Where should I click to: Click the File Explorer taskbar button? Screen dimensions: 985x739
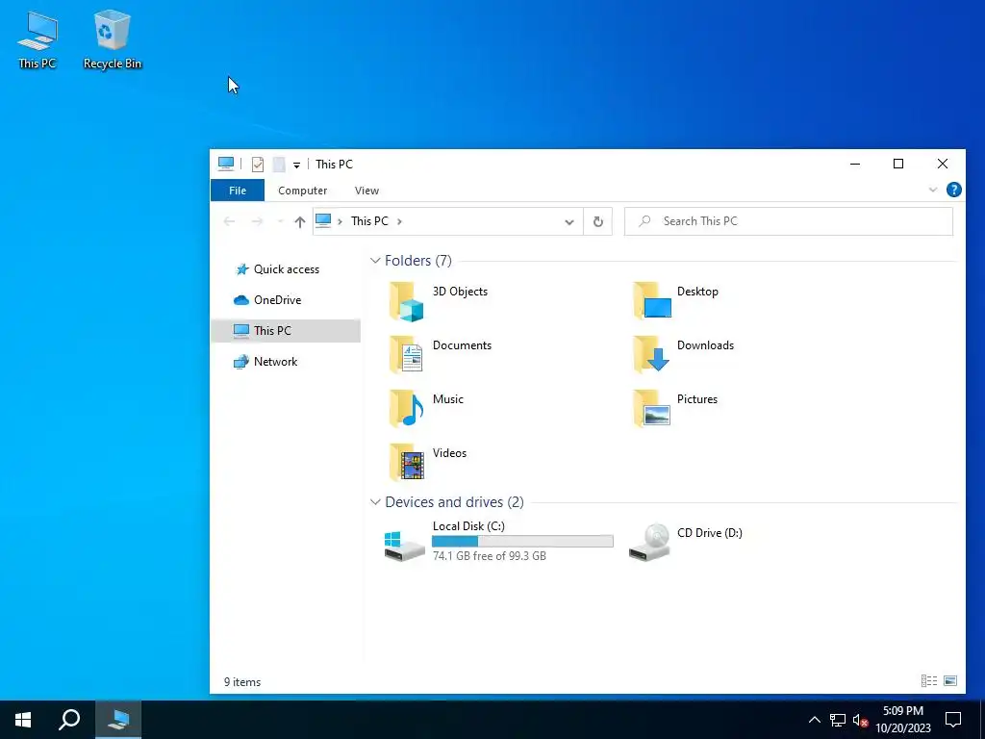(118, 720)
